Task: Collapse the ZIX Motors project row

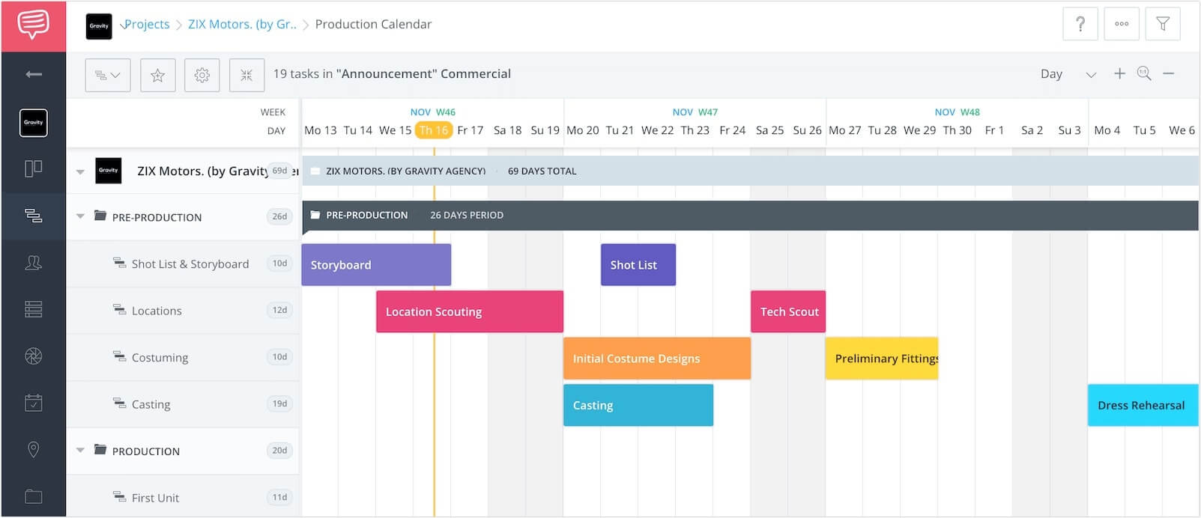Action: pyautogui.click(x=80, y=171)
